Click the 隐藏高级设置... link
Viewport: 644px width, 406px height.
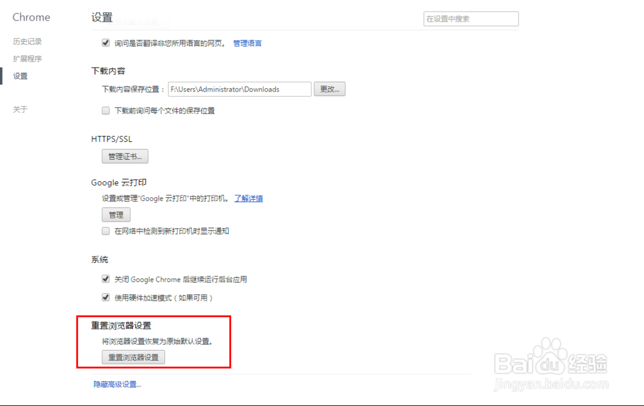(x=117, y=384)
